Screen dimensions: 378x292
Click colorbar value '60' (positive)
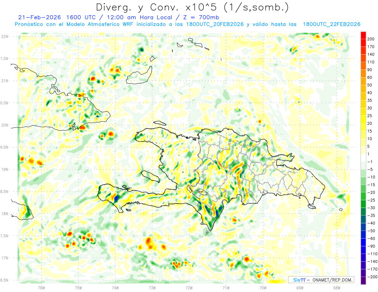(370, 77)
